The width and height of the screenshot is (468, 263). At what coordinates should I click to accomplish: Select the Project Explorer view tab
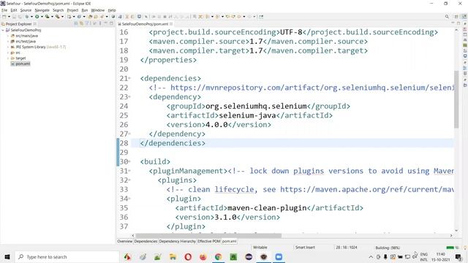click(18, 24)
